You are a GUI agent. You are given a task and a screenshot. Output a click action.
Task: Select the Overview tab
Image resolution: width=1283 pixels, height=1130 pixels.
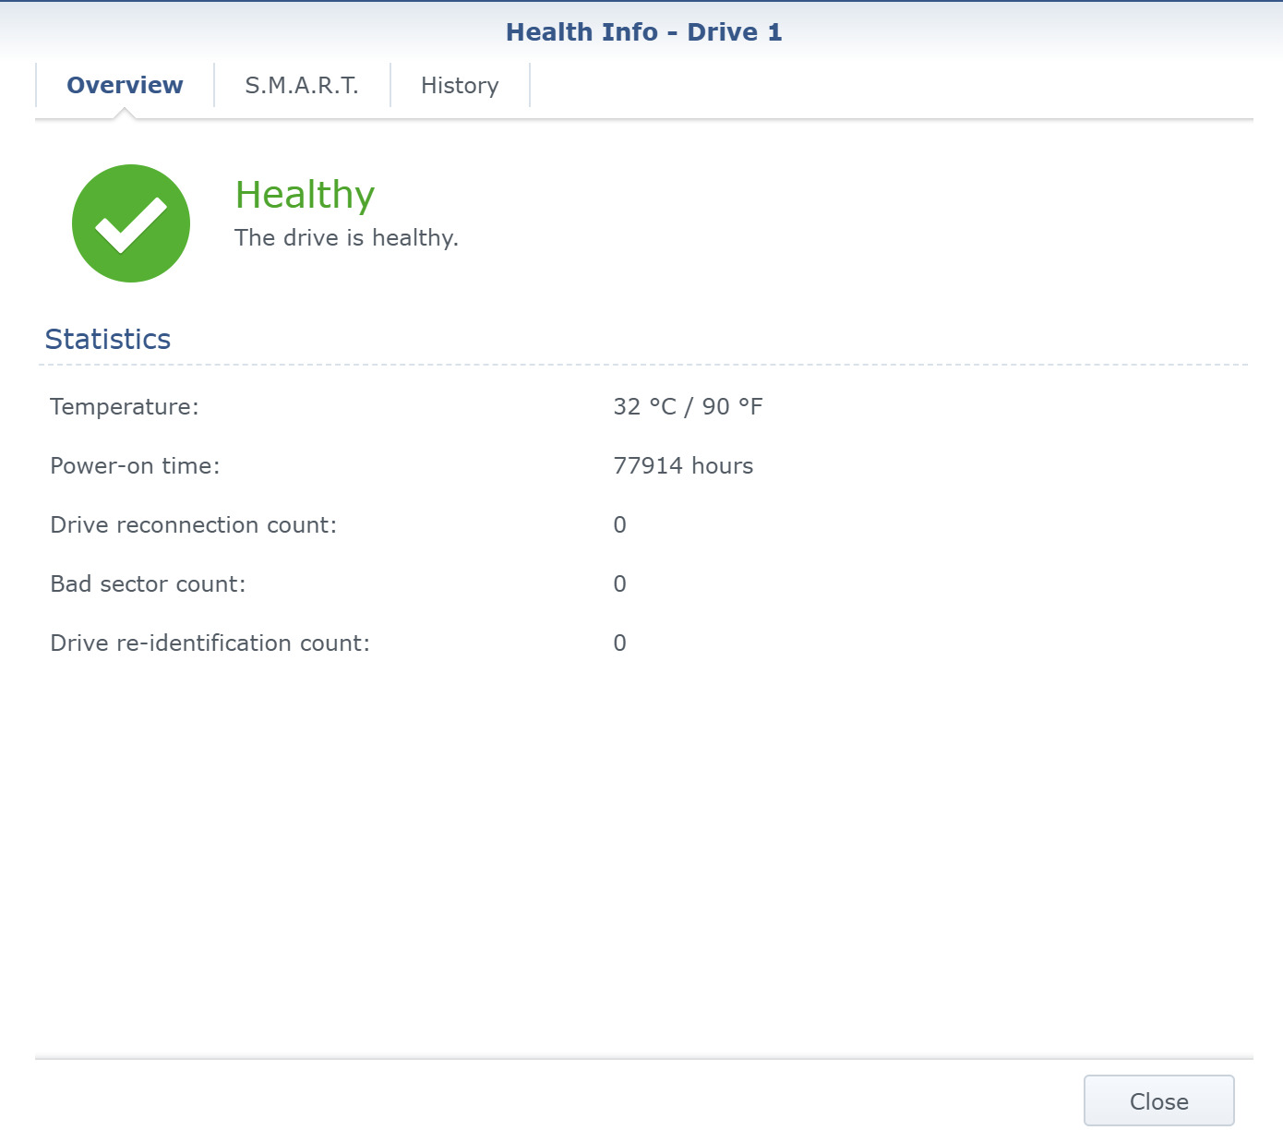click(125, 85)
